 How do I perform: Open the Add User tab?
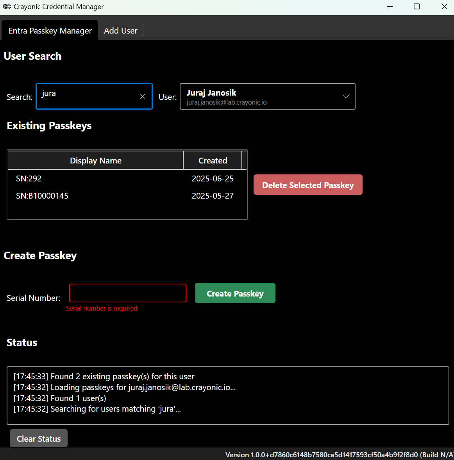[x=120, y=31]
